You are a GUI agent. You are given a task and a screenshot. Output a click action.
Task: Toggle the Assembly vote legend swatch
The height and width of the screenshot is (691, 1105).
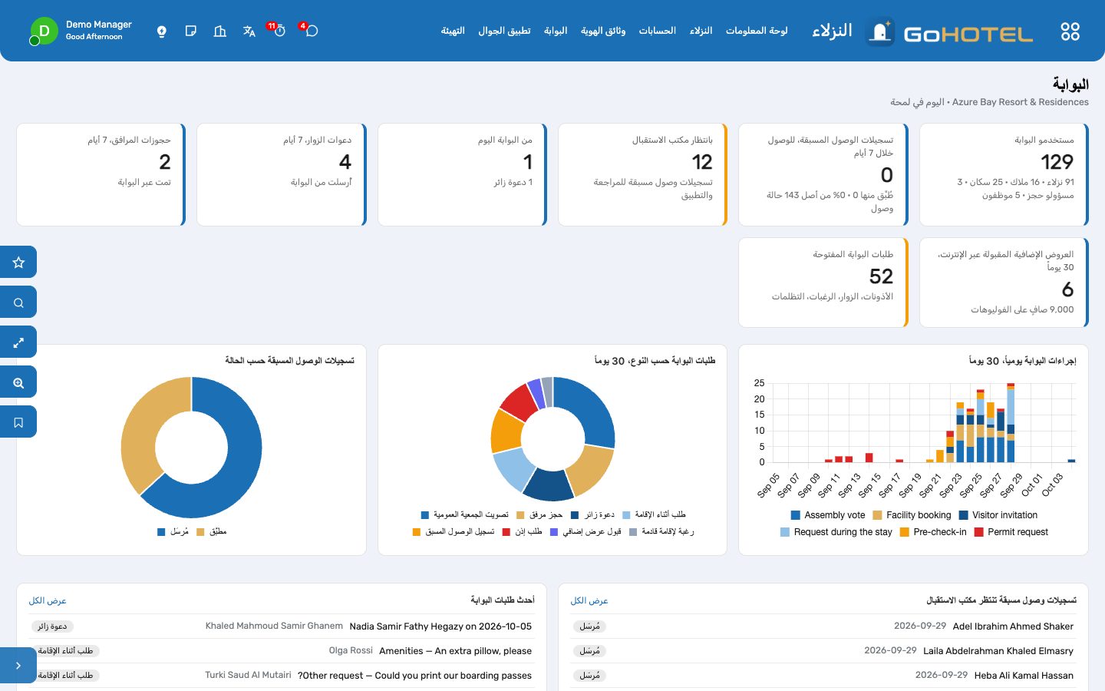[796, 515]
